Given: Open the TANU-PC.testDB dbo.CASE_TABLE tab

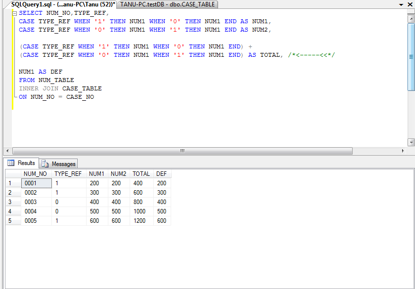Looking at the screenshot, I should 167,4.
